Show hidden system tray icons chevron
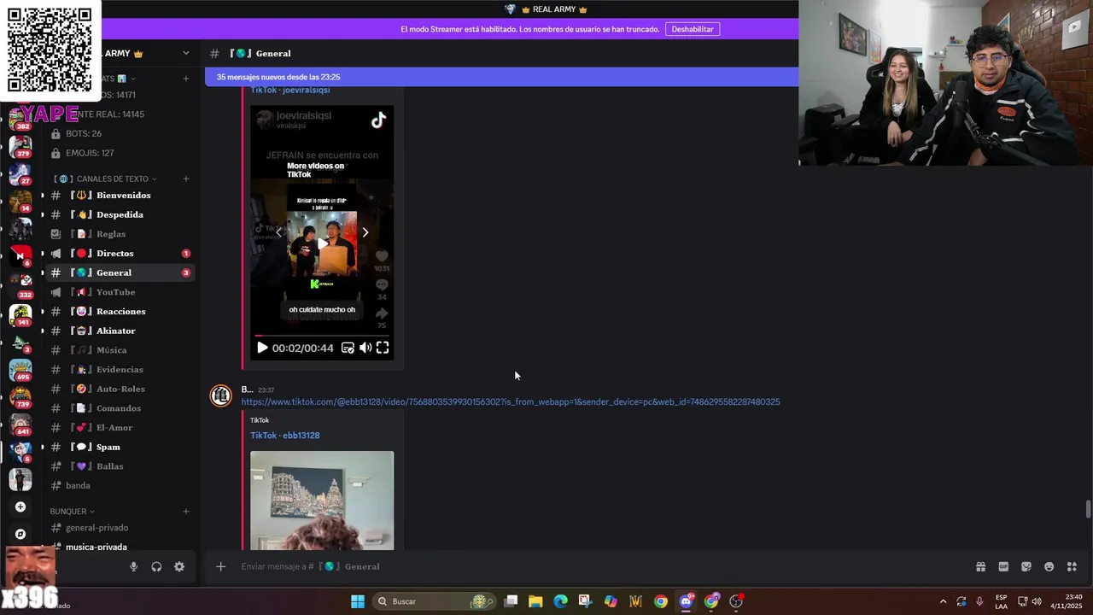This screenshot has width=1093, height=615. (943, 601)
